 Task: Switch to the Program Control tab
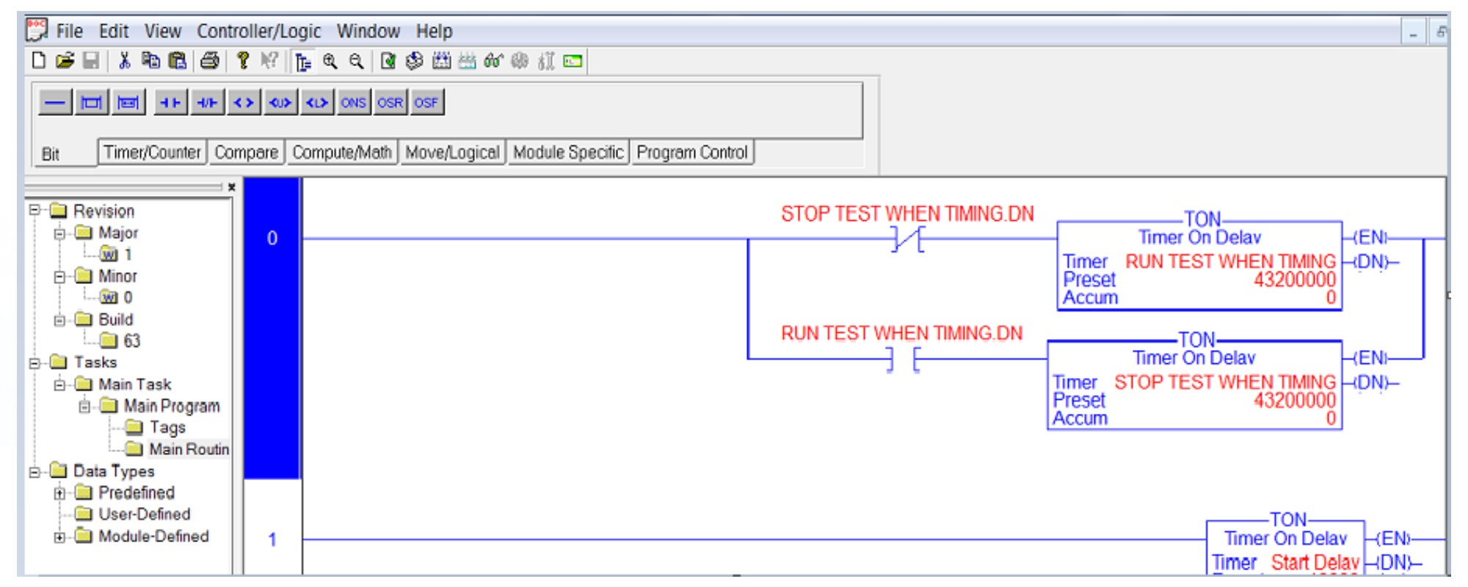692,153
